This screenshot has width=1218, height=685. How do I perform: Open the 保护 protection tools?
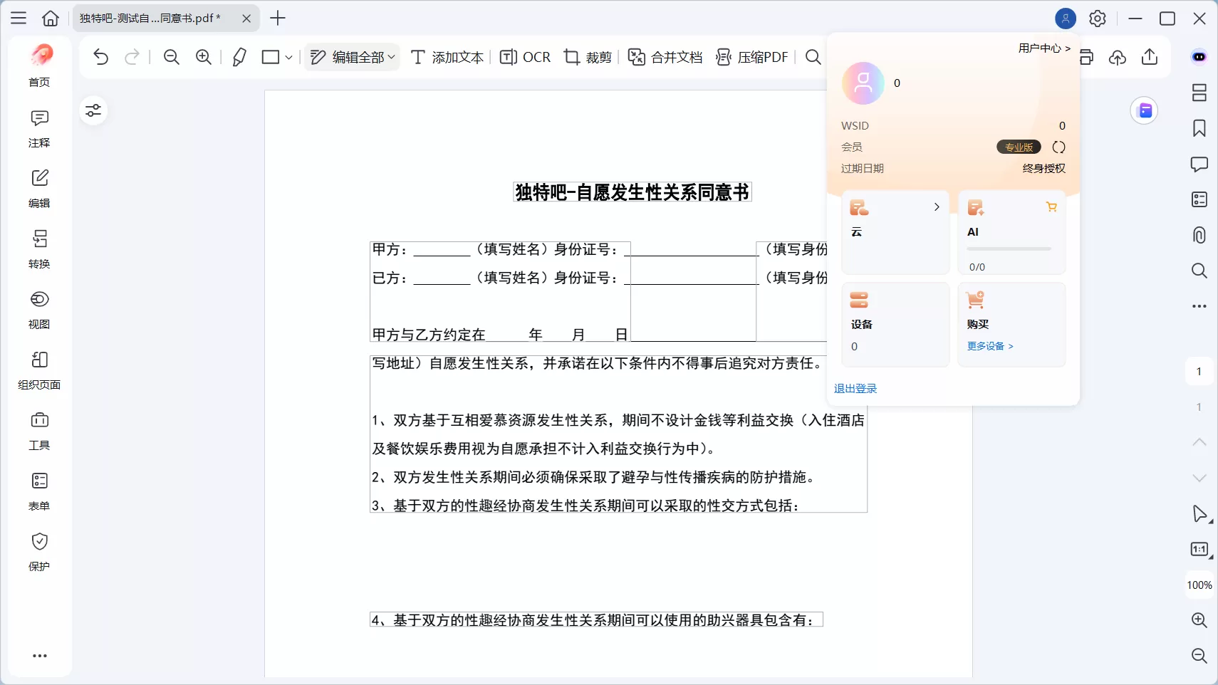coord(39,551)
